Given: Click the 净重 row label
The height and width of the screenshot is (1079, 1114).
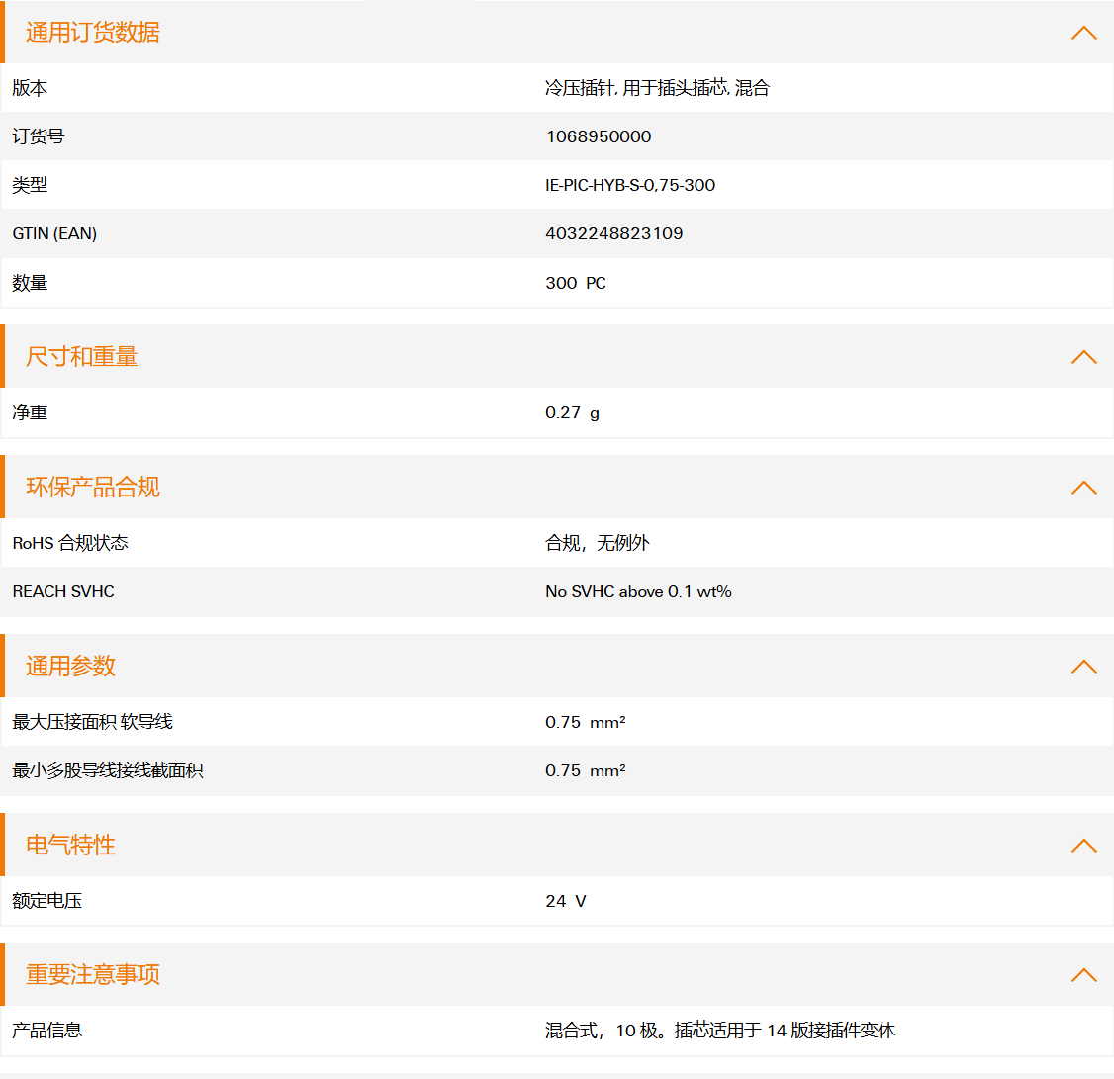Looking at the screenshot, I should 30,412.
